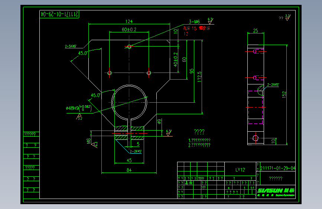Click the 25 thickness dimension in side view

click(x=256, y=30)
